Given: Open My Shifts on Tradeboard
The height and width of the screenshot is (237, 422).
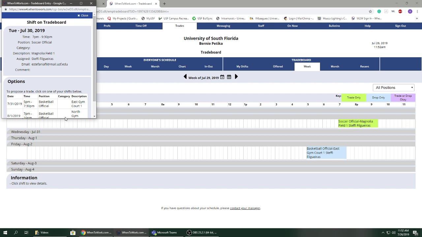Looking at the screenshot, I should (x=242, y=66).
